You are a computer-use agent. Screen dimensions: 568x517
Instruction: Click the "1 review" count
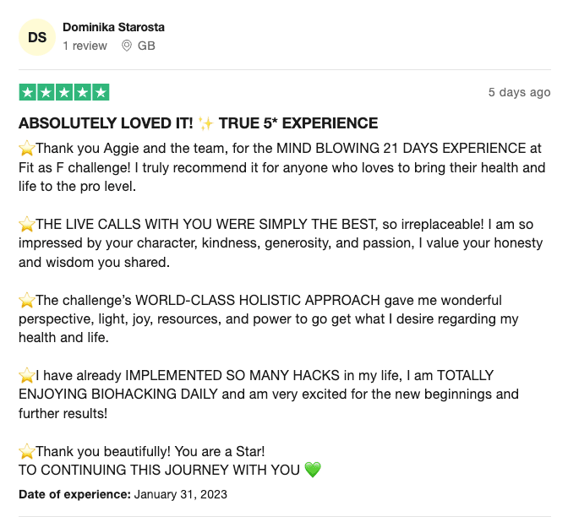[x=85, y=46]
